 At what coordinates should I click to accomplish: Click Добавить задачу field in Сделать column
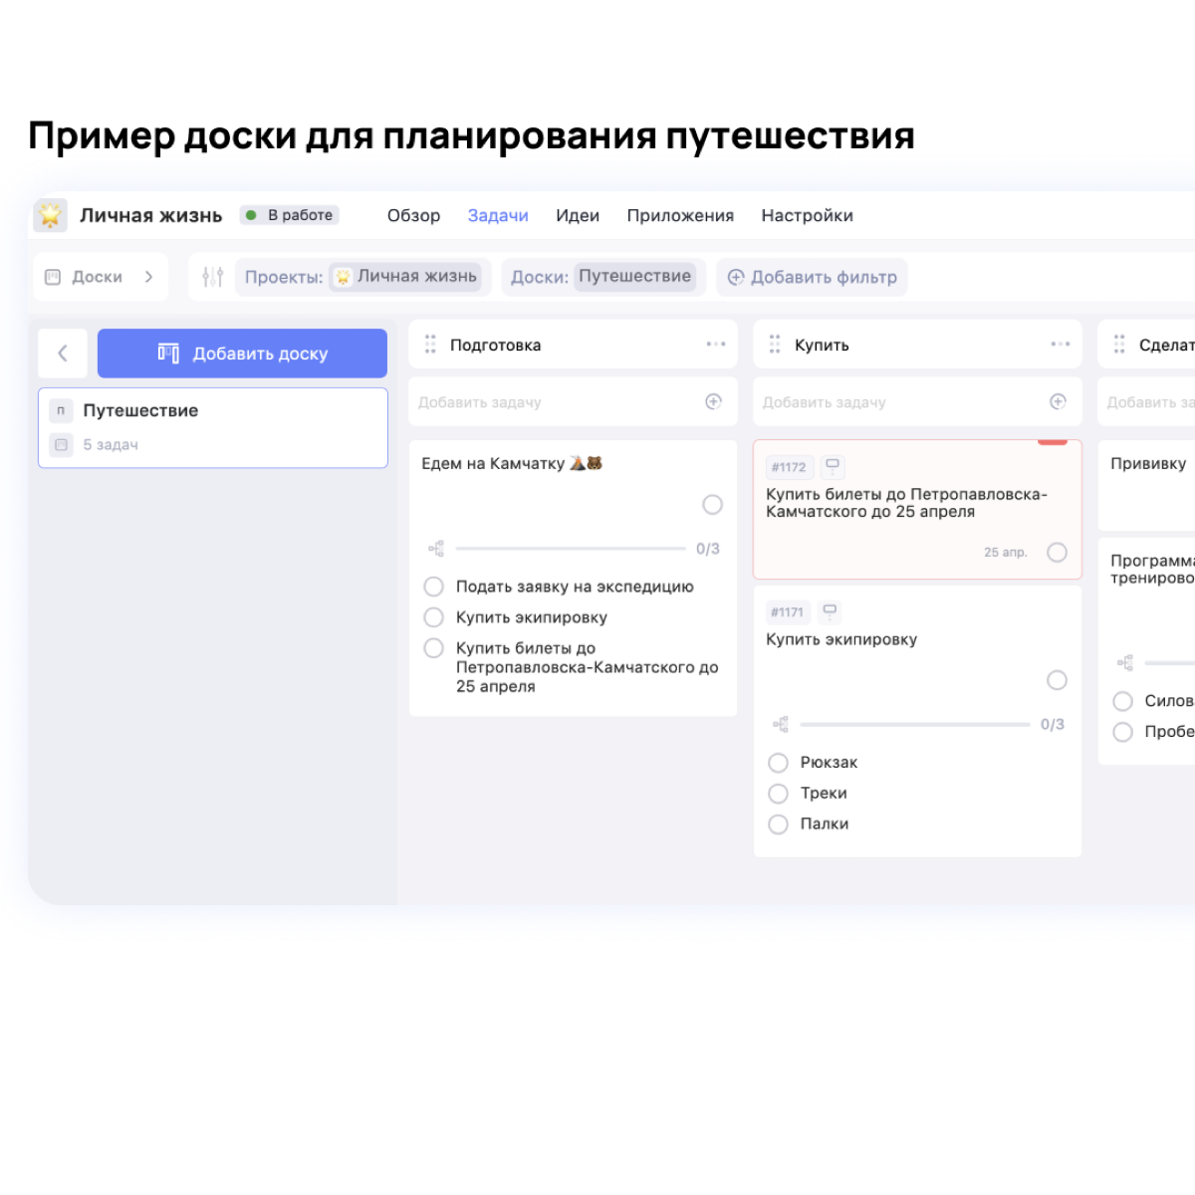point(1146,401)
